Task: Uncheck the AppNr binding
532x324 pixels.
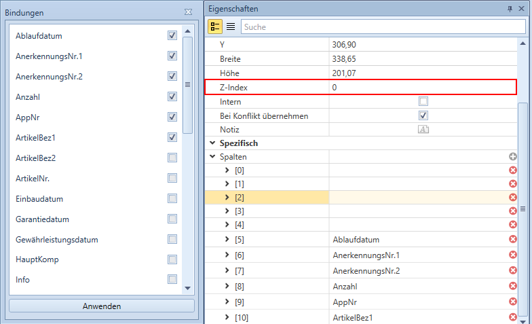Action: (x=172, y=117)
